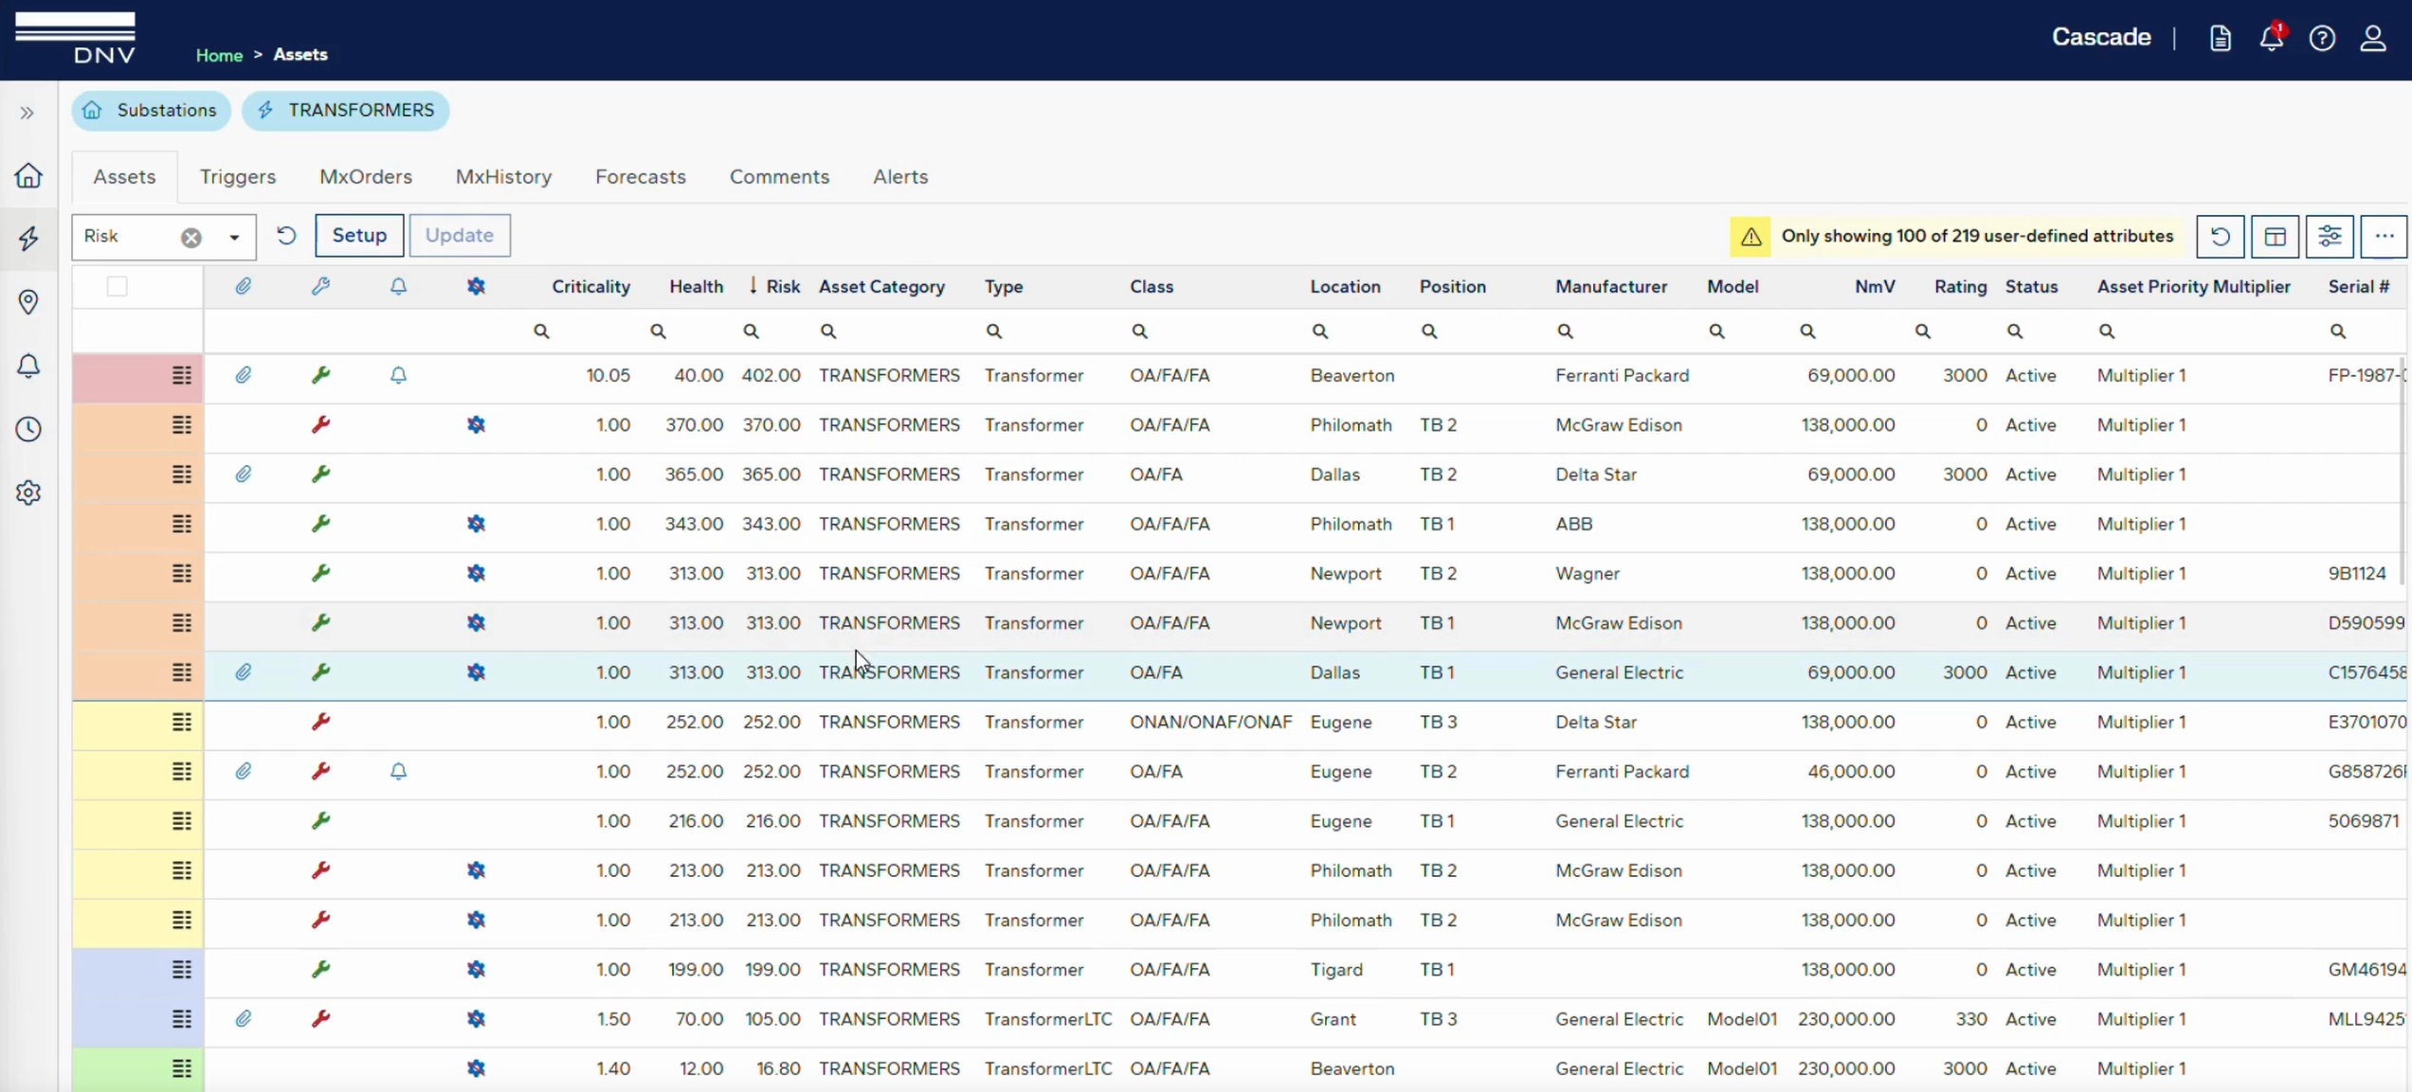The image size is (2412, 1092).
Task: Click the help question mark icon
Action: pos(2322,38)
